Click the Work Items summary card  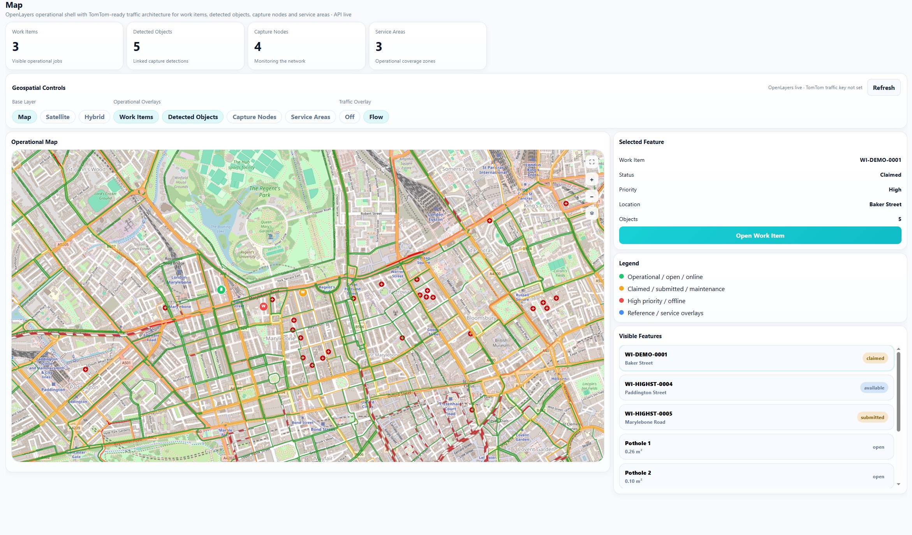click(64, 46)
